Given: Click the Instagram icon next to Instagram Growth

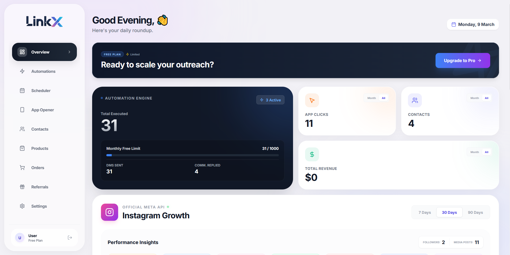Looking at the screenshot, I should [x=109, y=212].
